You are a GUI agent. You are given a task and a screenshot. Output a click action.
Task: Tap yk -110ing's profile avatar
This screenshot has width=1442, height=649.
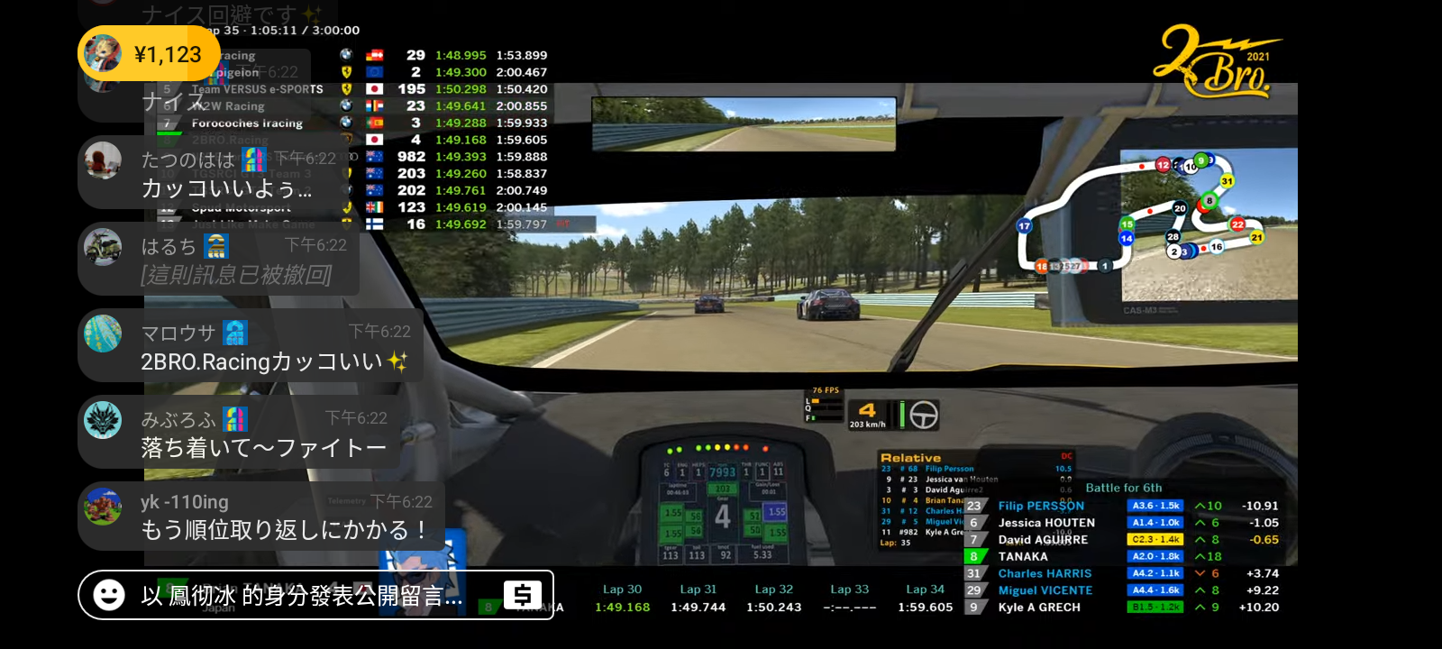point(103,507)
